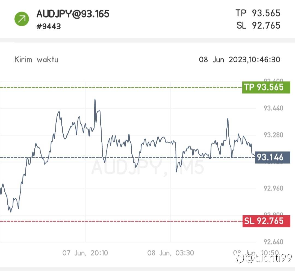This screenshot has height=273, width=295.
Task: Click the Kirim waktu label
Action: (36, 60)
